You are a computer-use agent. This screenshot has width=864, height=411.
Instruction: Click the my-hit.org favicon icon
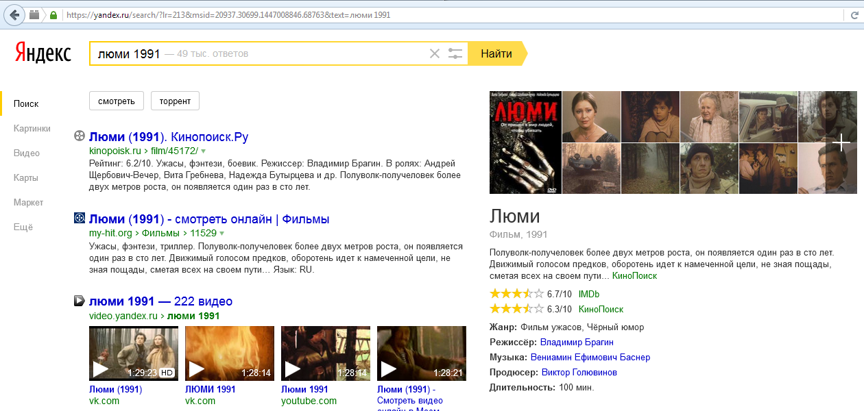point(80,219)
